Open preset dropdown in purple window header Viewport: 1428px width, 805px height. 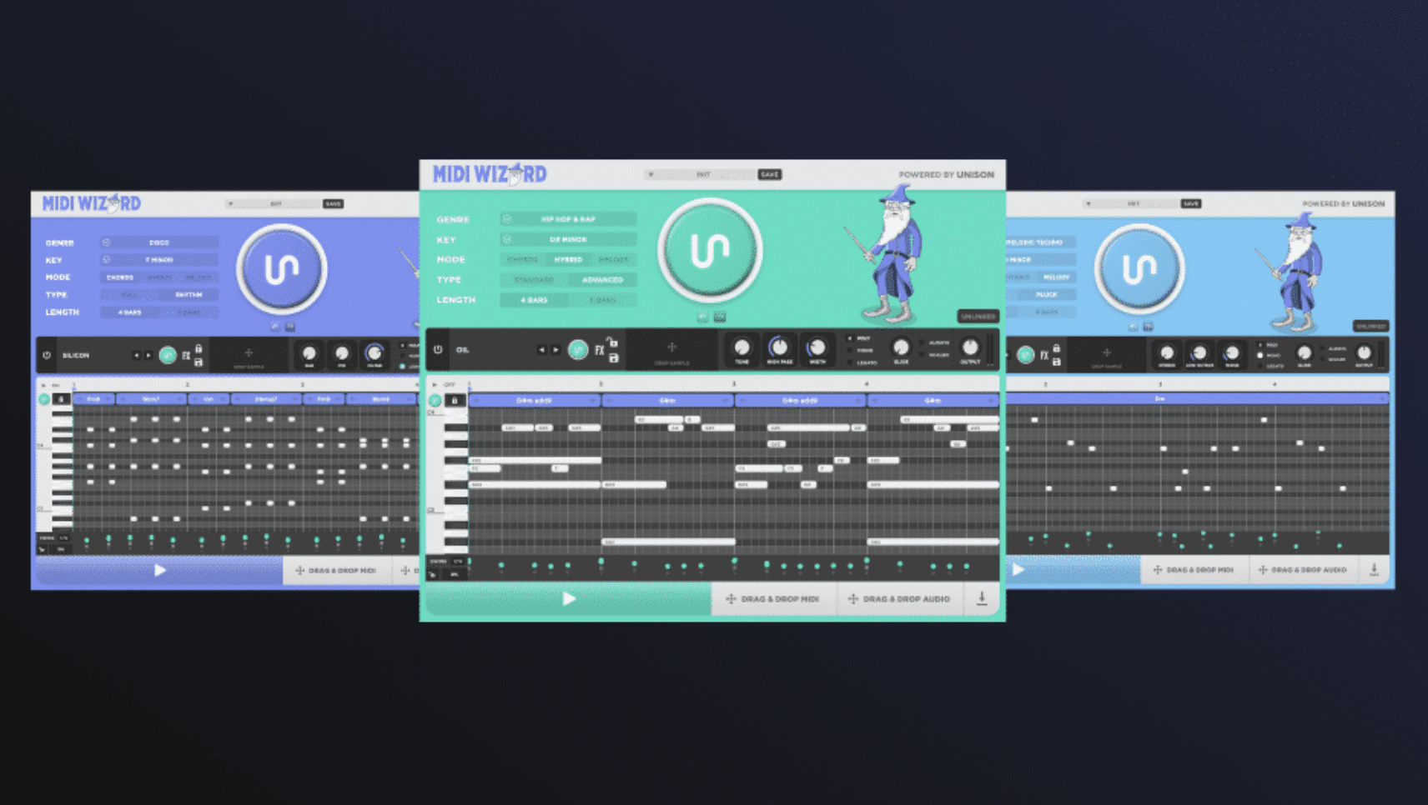coord(274,203)
